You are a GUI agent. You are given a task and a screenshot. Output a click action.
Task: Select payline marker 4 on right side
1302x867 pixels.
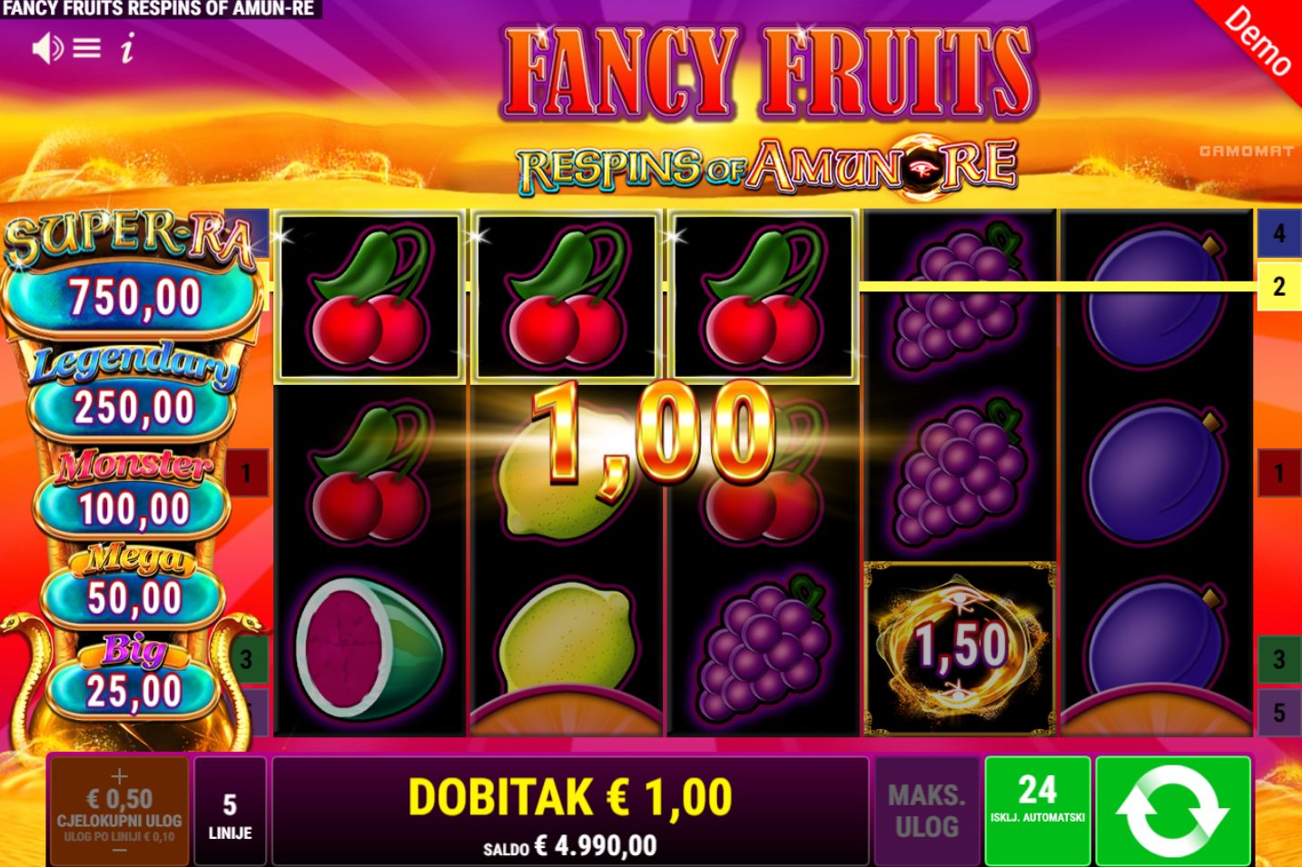pyautogui.click(x=1278, y=233)
